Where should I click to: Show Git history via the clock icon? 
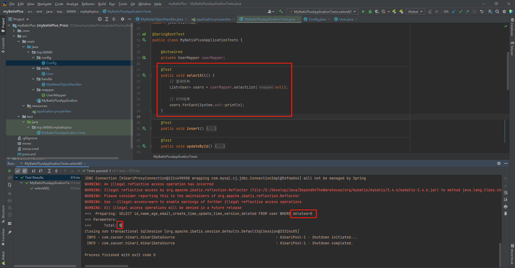474,12
